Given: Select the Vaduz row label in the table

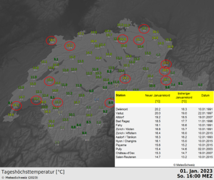Looking at the screenshot, I should pyautogui.click(x=120, y=113).
